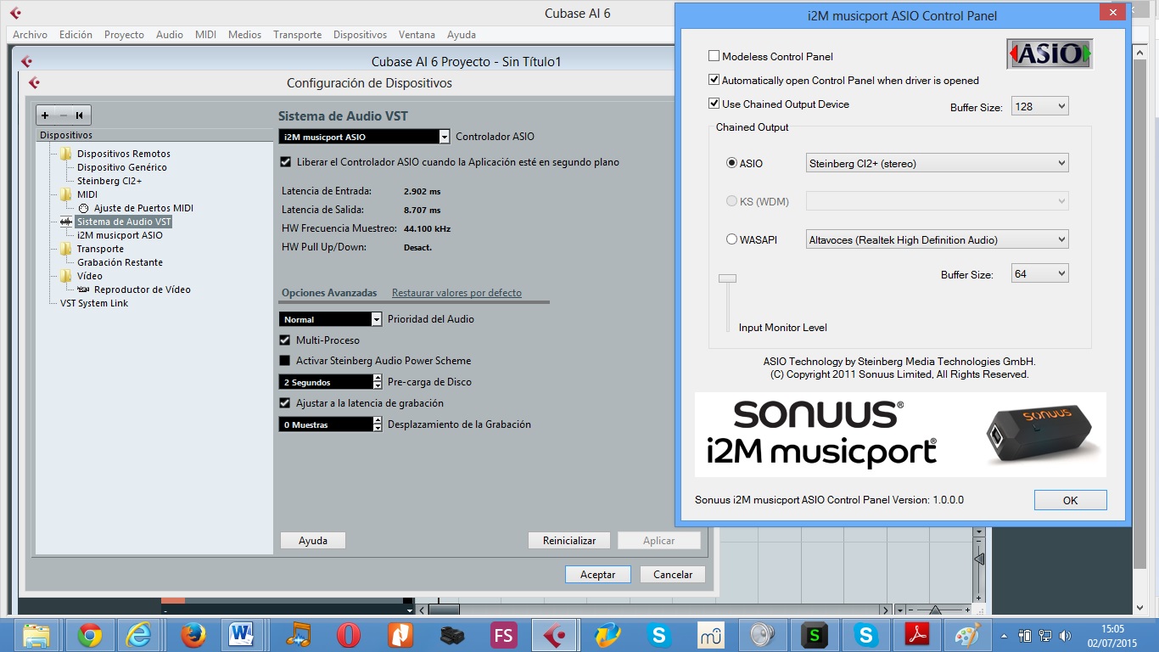
Task: Open Adobe Reader from taskbar
Action: coord(918,635)
